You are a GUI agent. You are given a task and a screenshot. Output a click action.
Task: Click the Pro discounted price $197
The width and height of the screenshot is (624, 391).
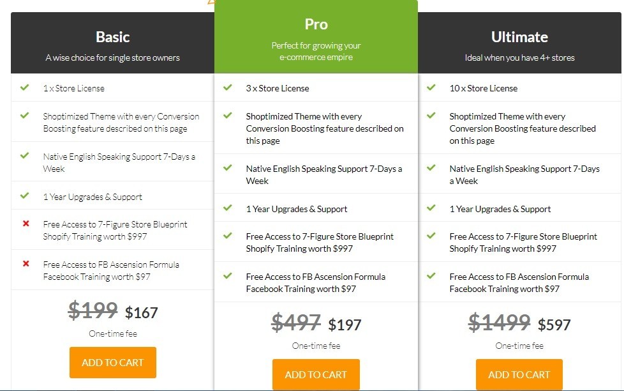pos(345,325)
